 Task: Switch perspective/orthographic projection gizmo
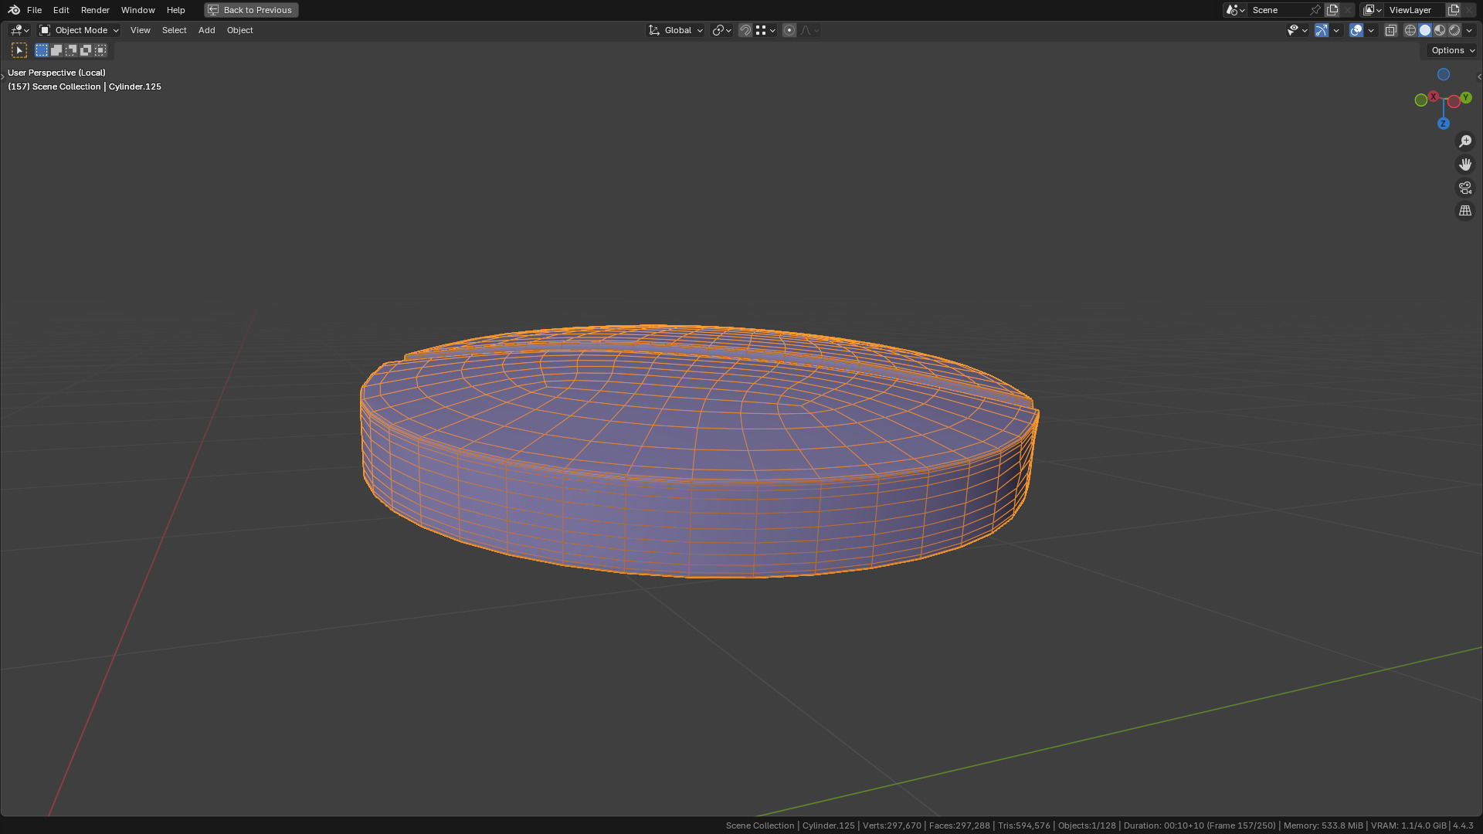click(x=1465, y=211)
